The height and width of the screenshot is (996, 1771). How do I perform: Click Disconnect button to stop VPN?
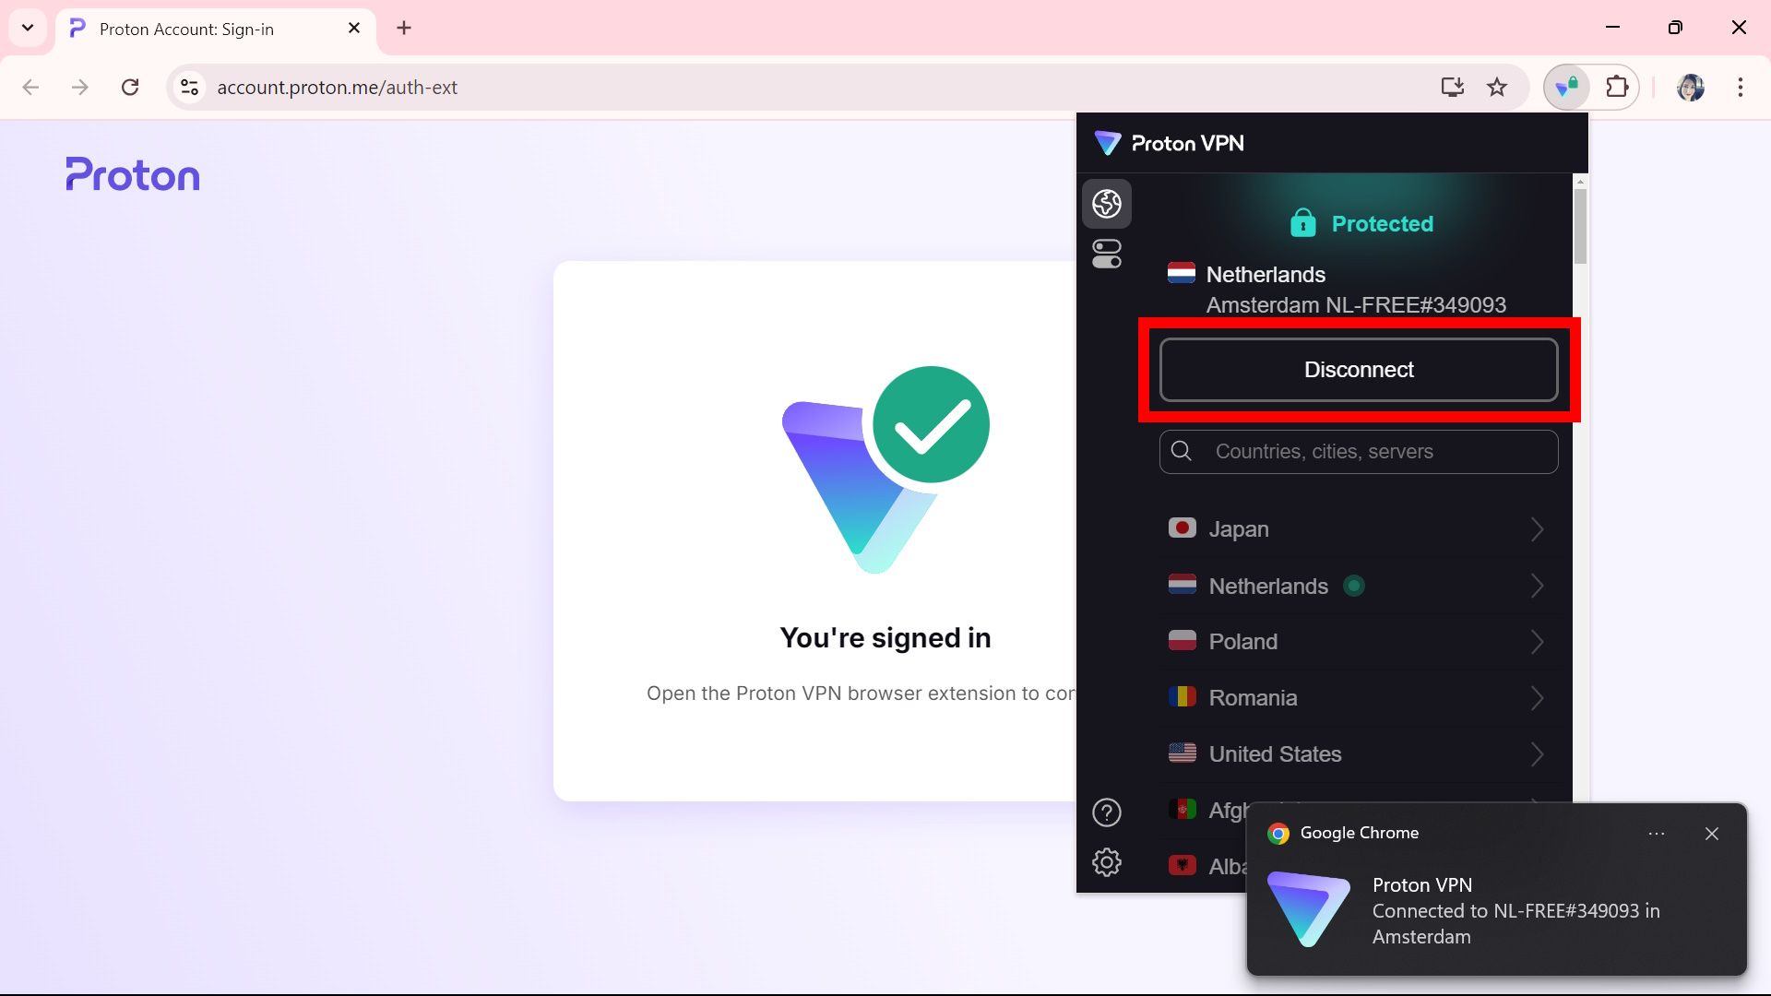(x=1359, y=369)
